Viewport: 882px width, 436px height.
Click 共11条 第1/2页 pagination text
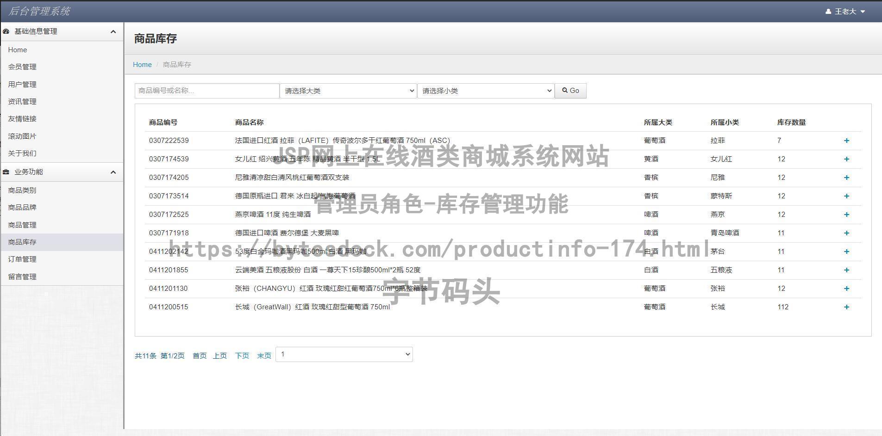coord(160,356)
